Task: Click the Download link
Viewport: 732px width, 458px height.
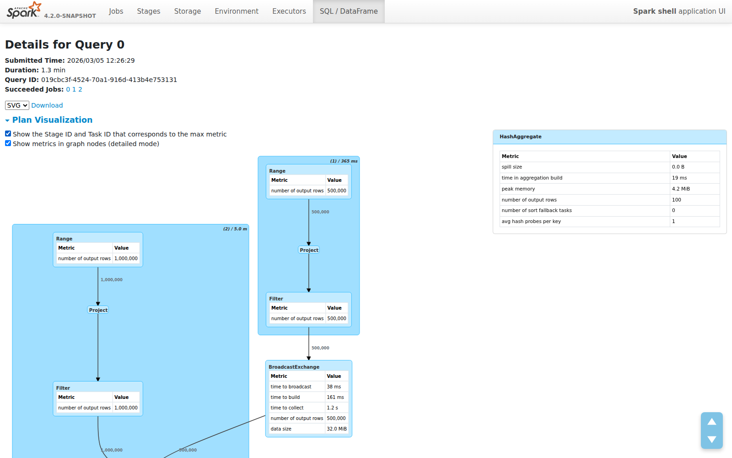Action: tap(47, 105)
